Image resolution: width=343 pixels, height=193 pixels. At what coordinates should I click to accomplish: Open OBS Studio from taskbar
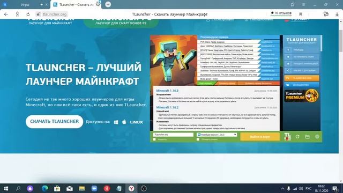pos(144,188)
